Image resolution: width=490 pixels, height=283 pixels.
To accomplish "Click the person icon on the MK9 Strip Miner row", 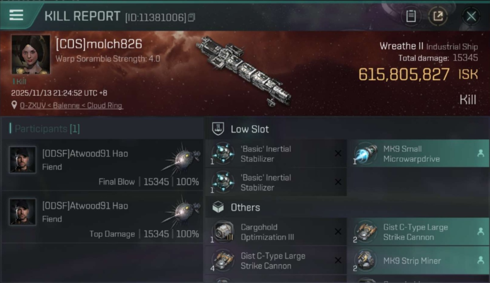I will (x=481, y=260).
